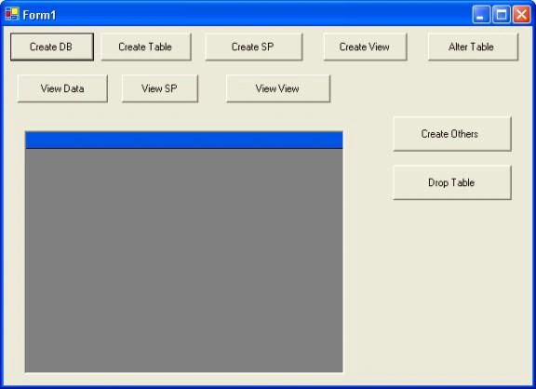Remove table using Drop Table button
The image size is (536, 389).
click(x=452, y=182)
